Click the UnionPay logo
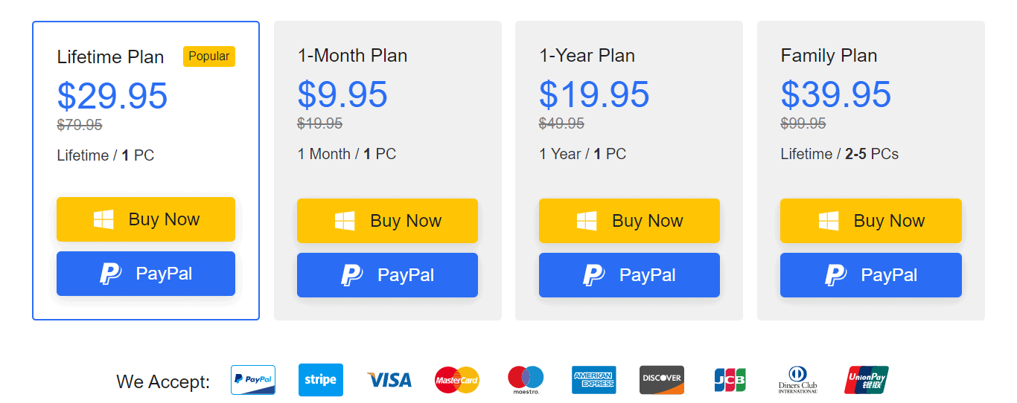Screen dimensions: 1017x403 click(x=867, y=380)
